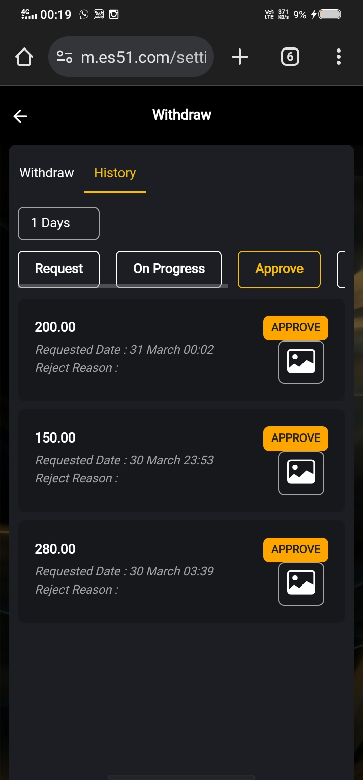Select the History tab
The height and width of the screenshot is (780, 363).
(115, 173)
